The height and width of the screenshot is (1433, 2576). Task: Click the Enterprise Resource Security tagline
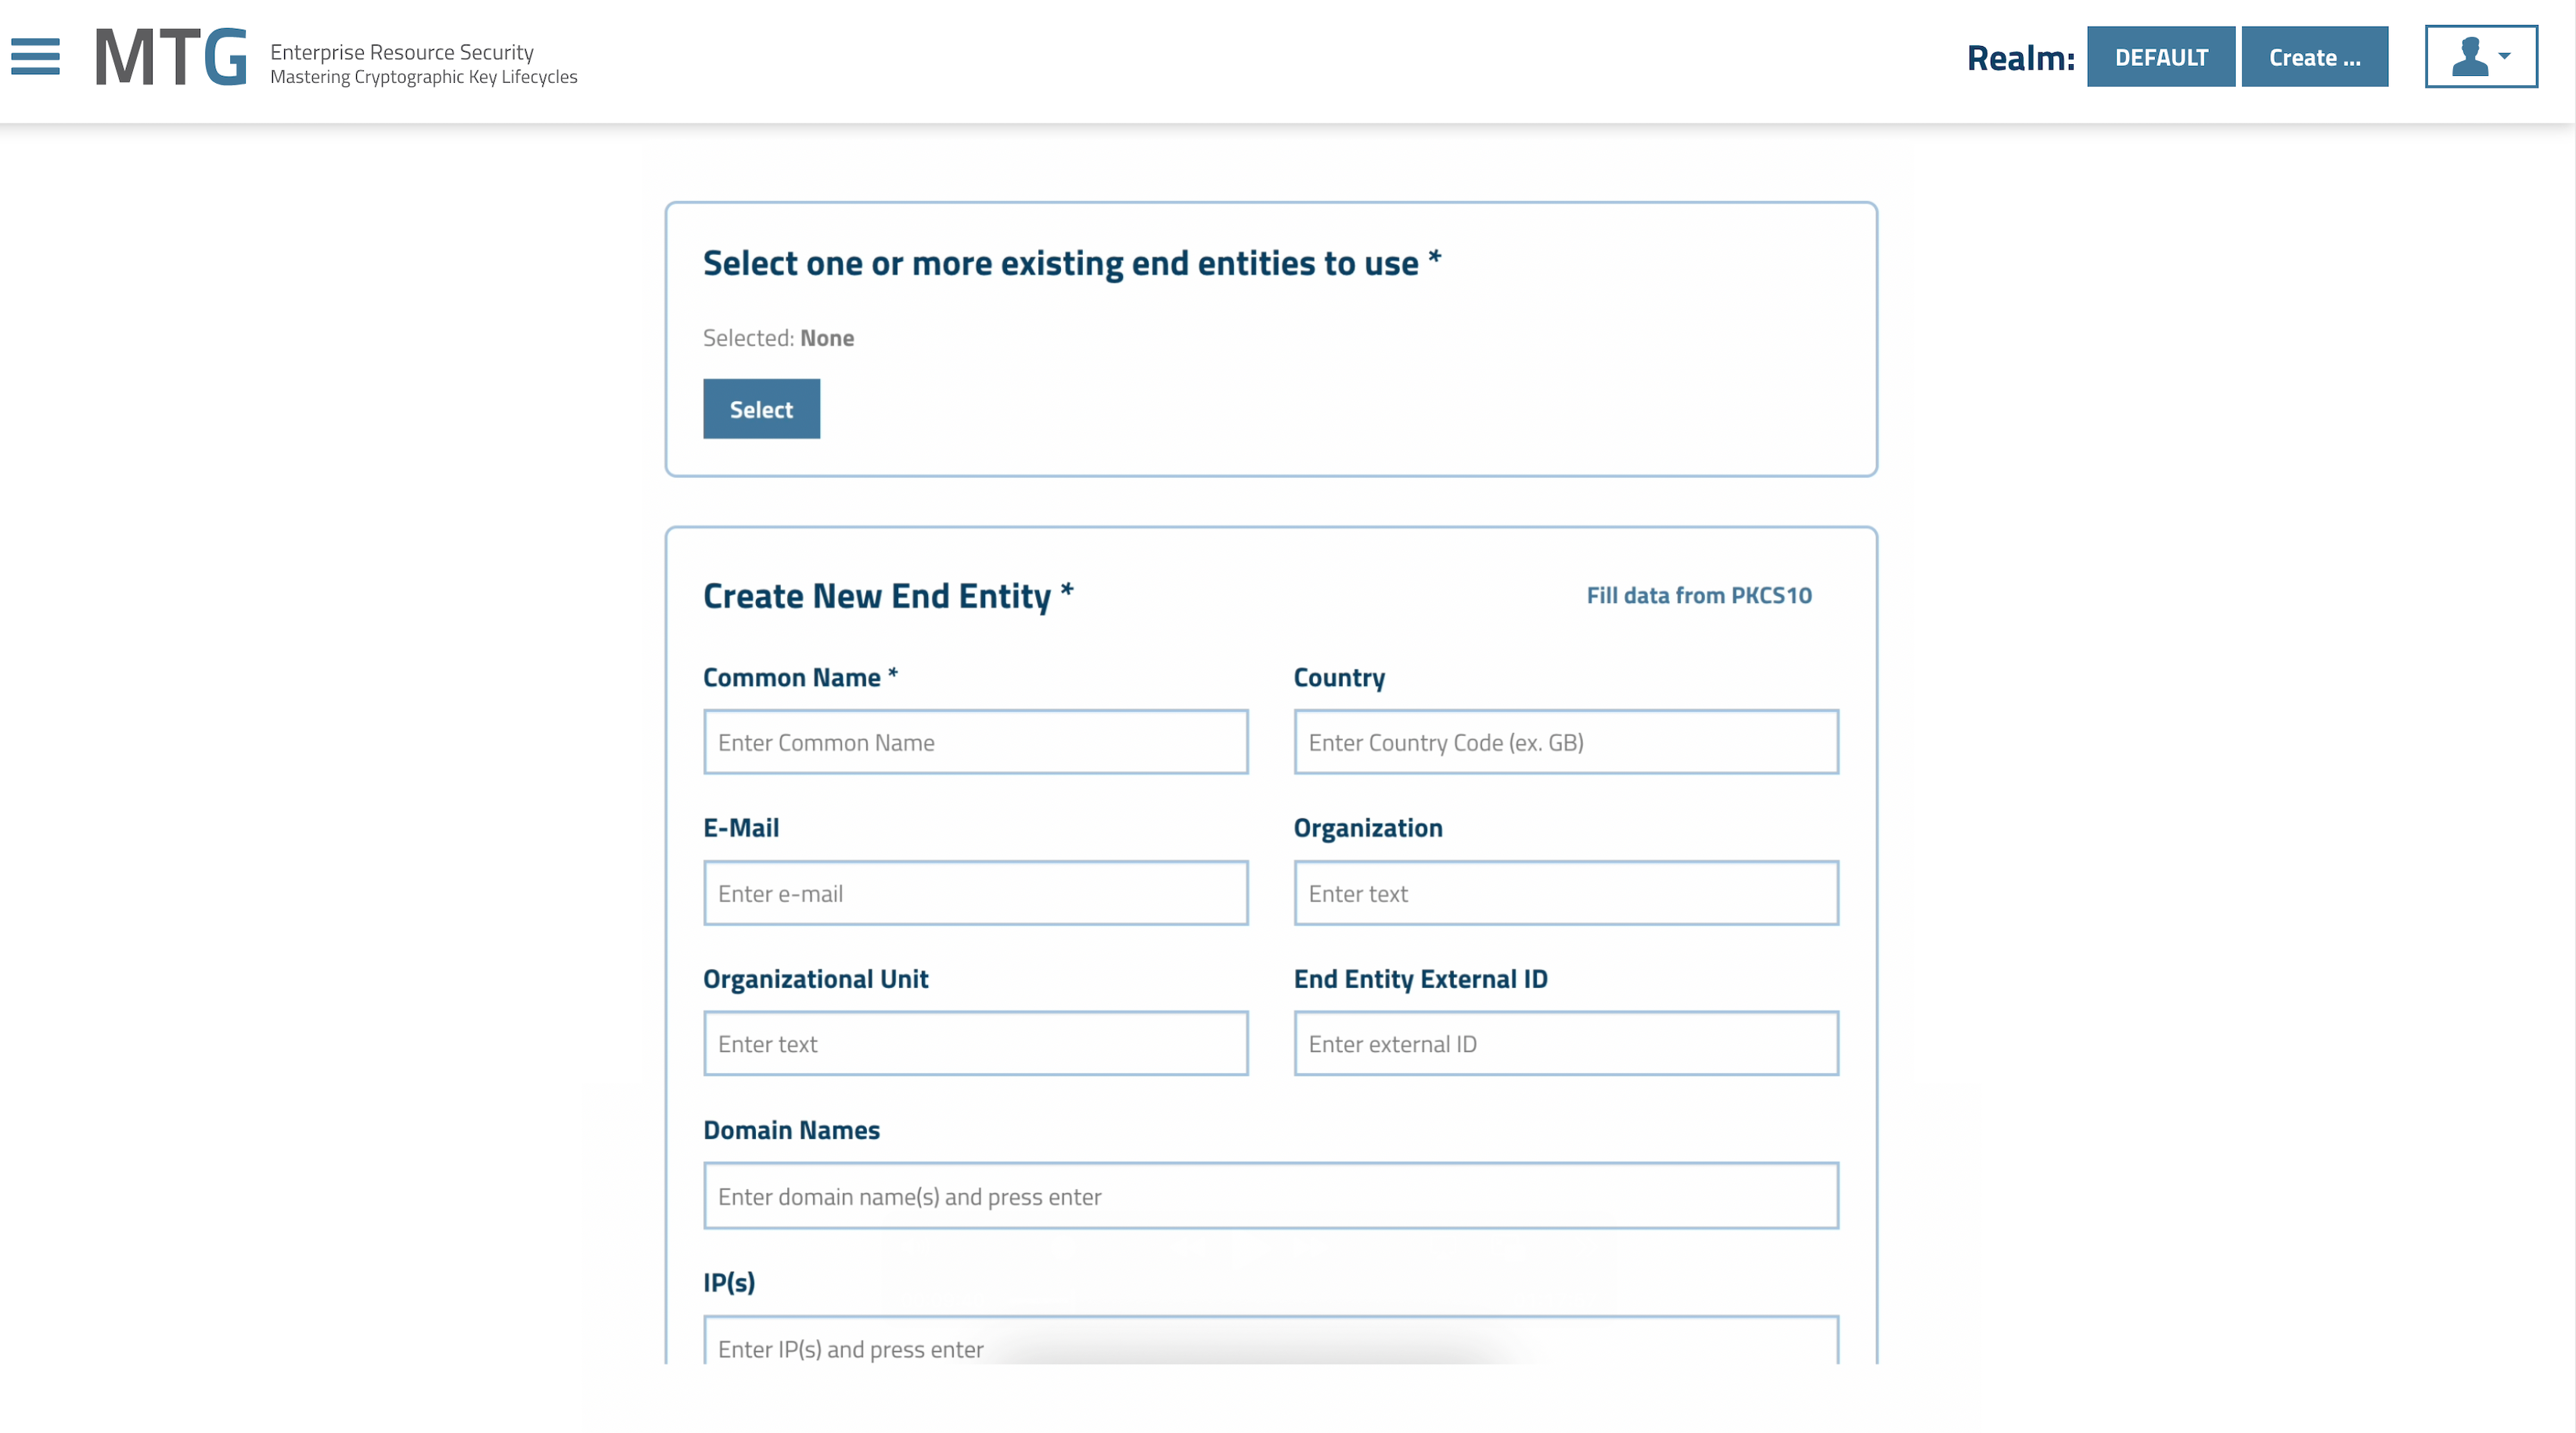tap(402, 52)
